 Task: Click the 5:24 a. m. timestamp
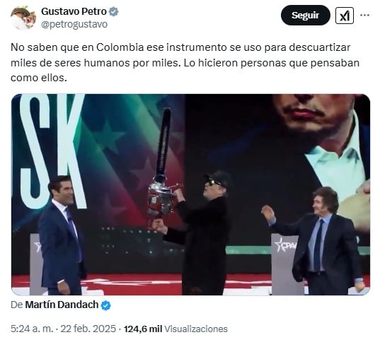click(32, 329)
